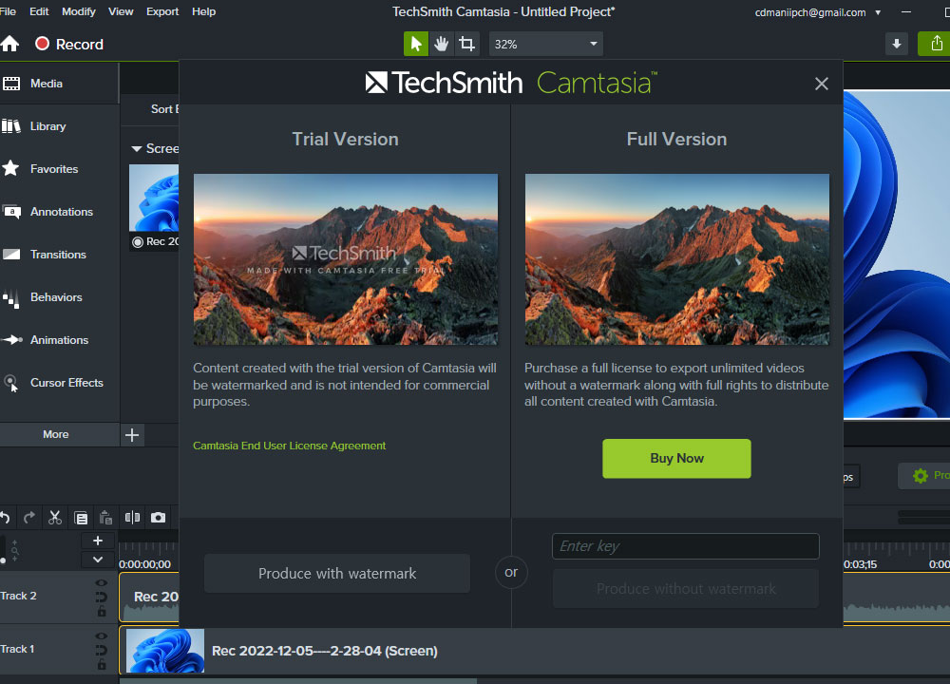The width and height of the screenshot is (950, 684).
Task: Open the Modify menu
Action: tap(79, 11)
